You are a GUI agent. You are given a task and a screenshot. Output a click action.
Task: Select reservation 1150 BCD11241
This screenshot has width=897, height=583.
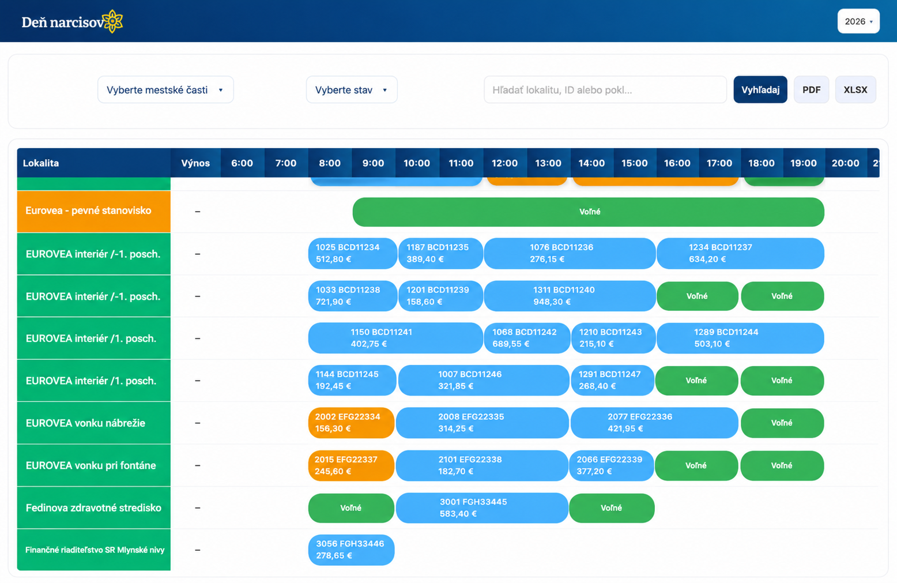[x=395, y=338]
